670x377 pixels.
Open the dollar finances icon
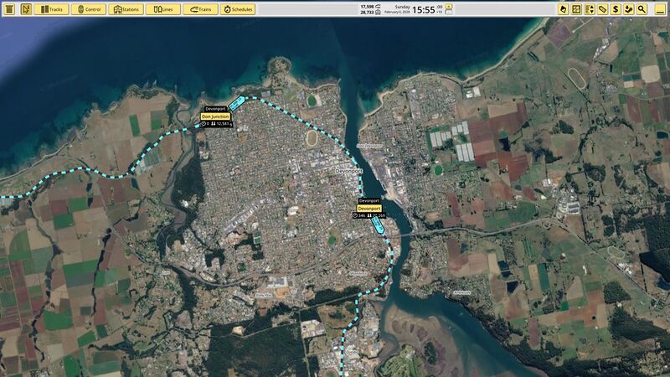[616, 9]
